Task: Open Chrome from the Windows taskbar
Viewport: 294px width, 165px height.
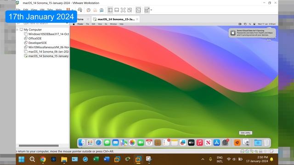Action: coord(43,159)
